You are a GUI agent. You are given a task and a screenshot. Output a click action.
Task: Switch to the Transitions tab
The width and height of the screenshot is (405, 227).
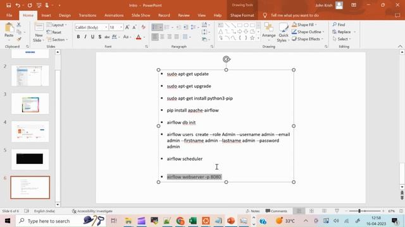(87, 15)
